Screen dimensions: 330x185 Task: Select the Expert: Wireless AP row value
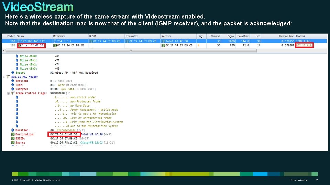(x=74, y=73)
